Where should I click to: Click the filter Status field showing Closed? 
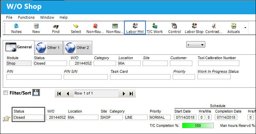50,63
